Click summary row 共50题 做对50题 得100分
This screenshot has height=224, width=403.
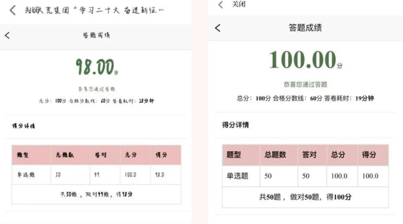pyautogui.click(x=305, y=197)
